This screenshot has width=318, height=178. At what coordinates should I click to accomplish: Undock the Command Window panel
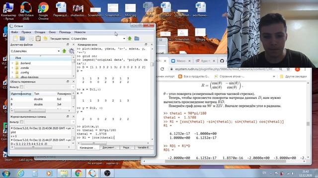[x=146, y=44]
